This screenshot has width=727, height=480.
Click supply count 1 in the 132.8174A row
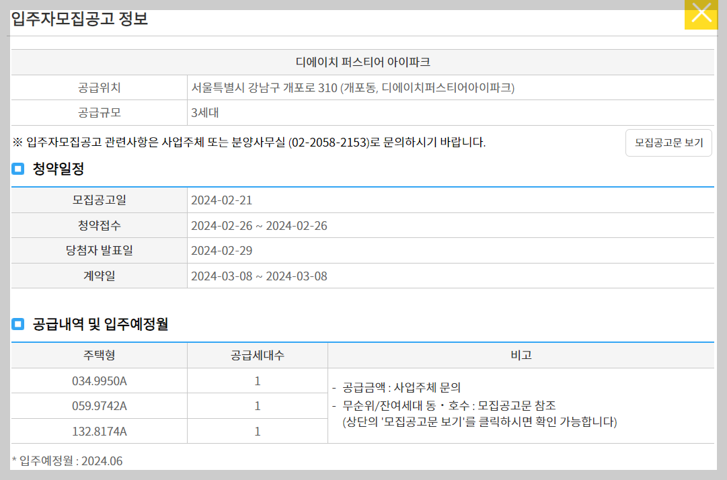click(258, 432)
